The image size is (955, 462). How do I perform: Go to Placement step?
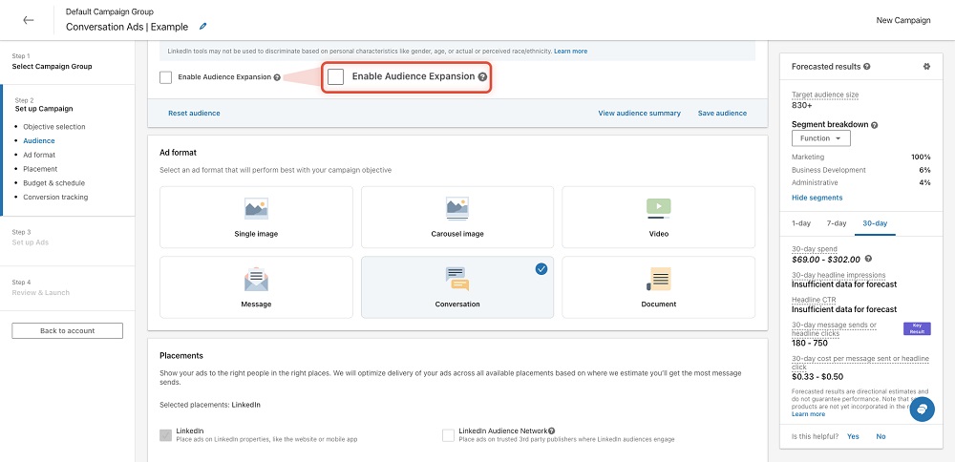pos(40,169)
